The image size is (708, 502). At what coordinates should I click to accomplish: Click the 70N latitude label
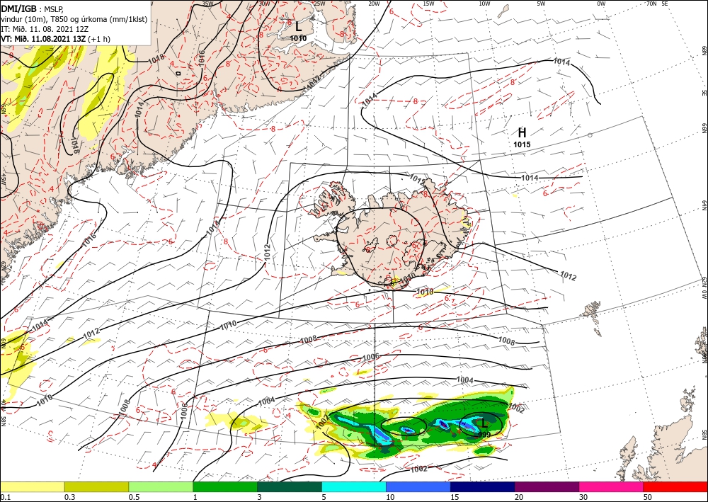(651, 3)
